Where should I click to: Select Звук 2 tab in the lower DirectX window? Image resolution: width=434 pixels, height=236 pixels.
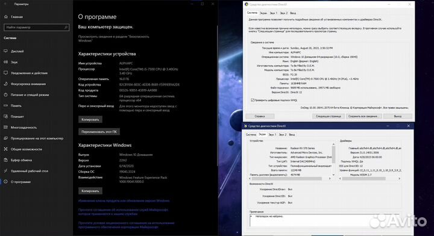(x=283, y=135)
